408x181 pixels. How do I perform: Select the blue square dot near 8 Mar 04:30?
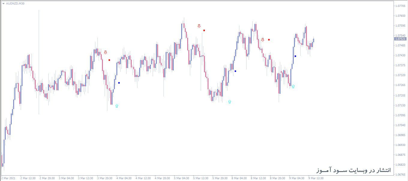coord(235,71)
